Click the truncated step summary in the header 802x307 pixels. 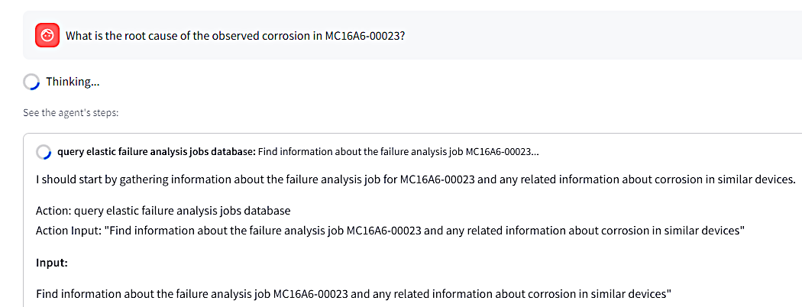(x=398, y=152)
